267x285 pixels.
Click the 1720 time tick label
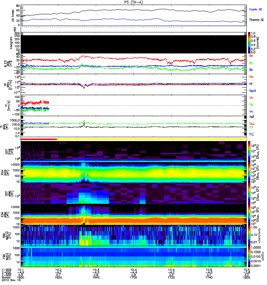(171, 278)
